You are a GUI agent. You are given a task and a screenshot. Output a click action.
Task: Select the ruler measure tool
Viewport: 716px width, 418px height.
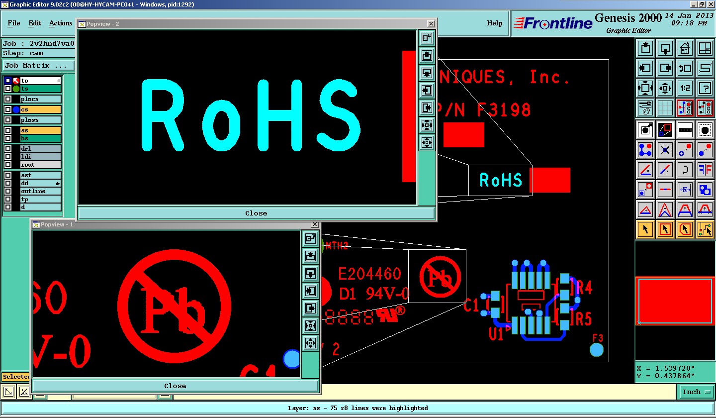(685, 130)
